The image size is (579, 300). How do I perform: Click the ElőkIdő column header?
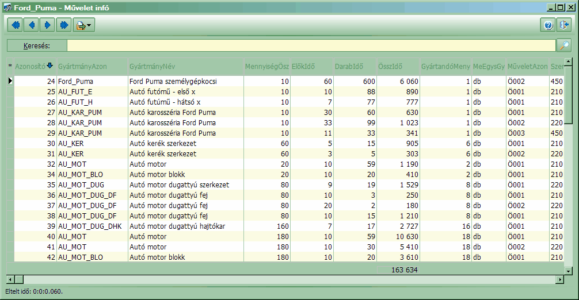[x=311, y=66]
